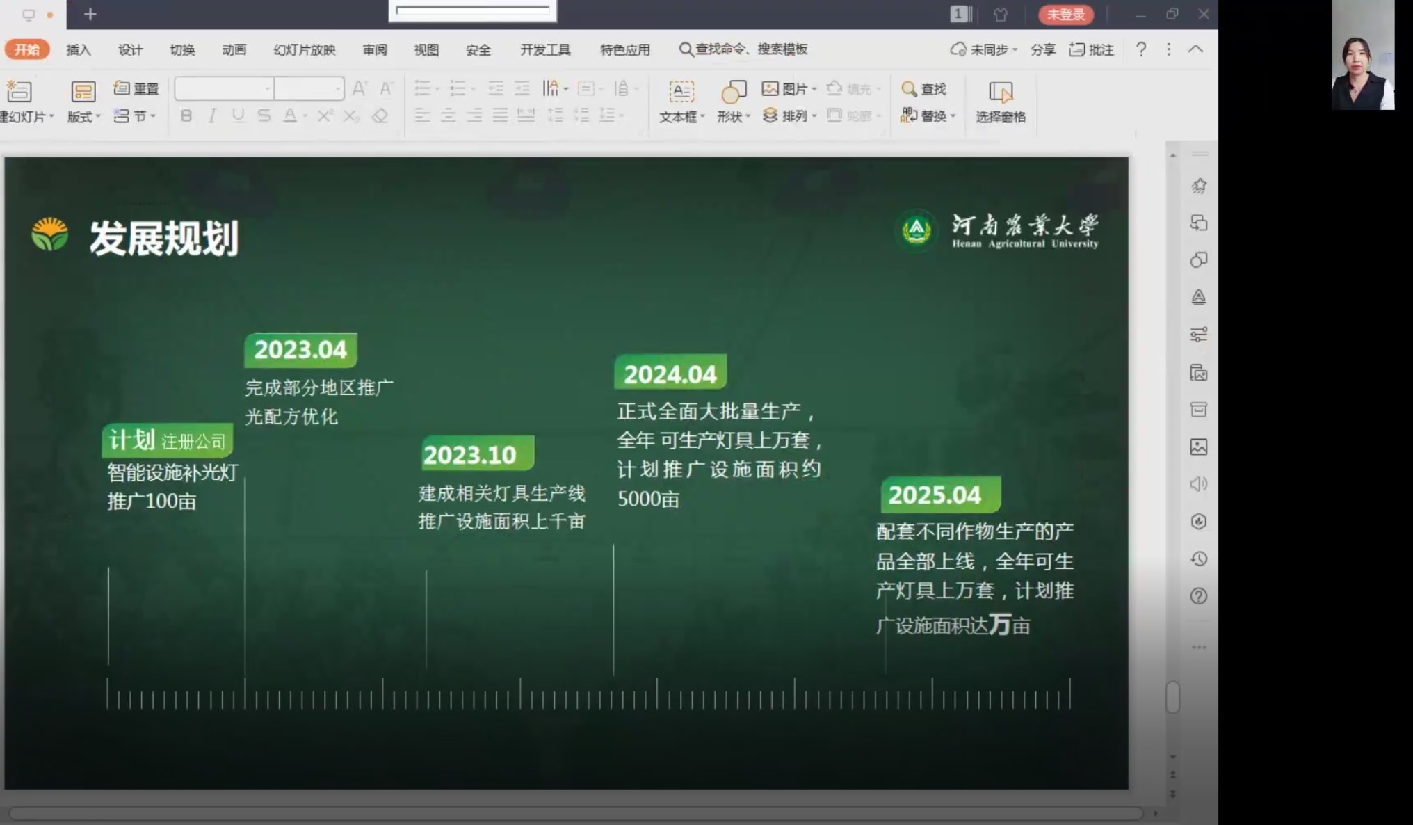
Task: Toggle italic formatting
Action: pos(211,115)
